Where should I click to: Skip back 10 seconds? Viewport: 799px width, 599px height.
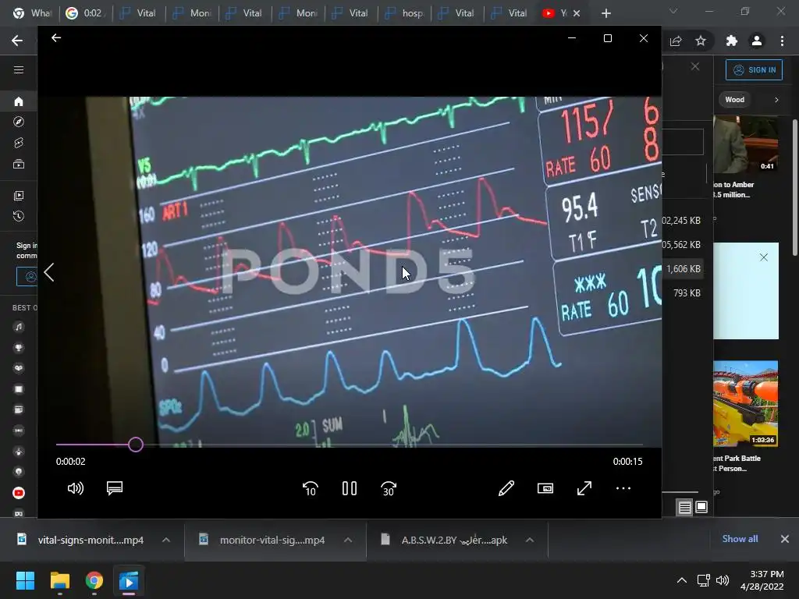311,488
